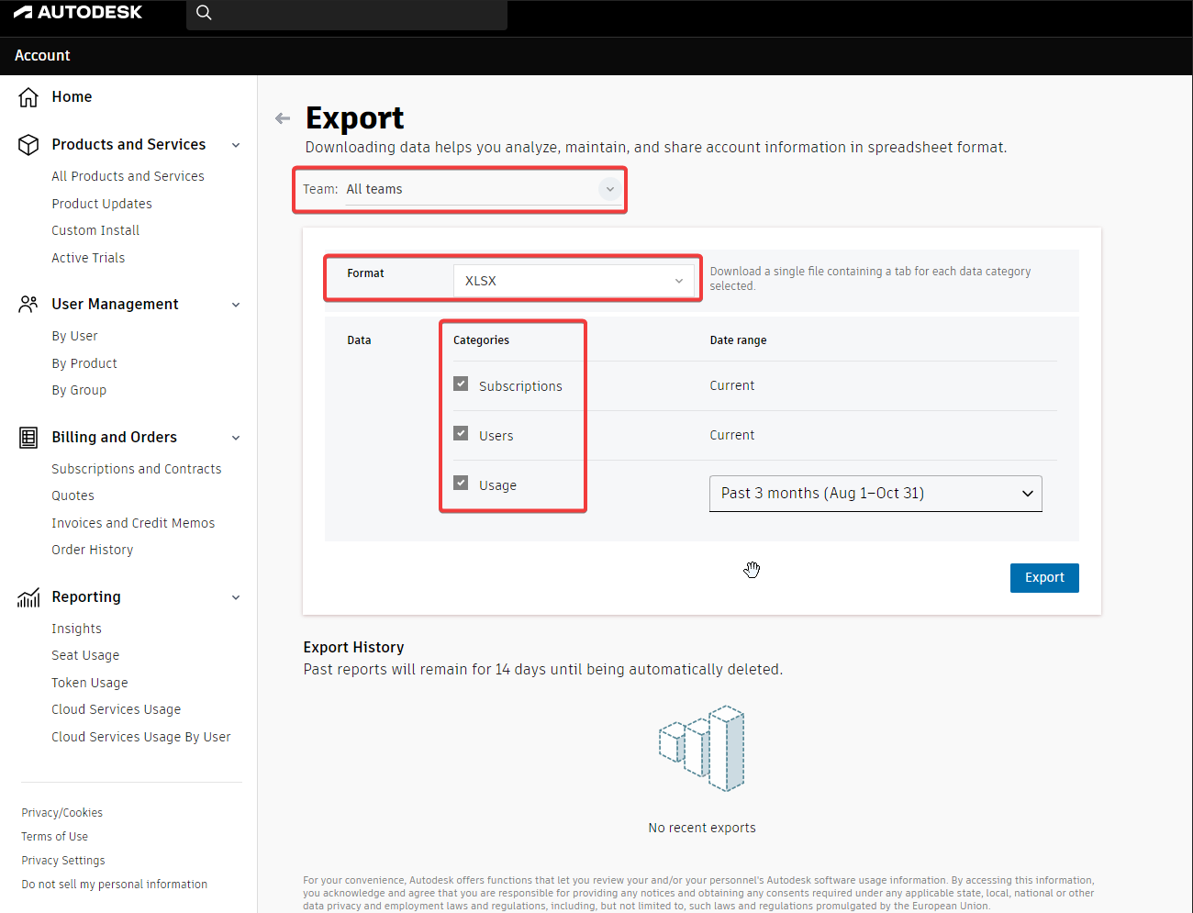Viewport: 1193px width, 913px height.
Task: Open By Product management page
Action: pos(84,363)
